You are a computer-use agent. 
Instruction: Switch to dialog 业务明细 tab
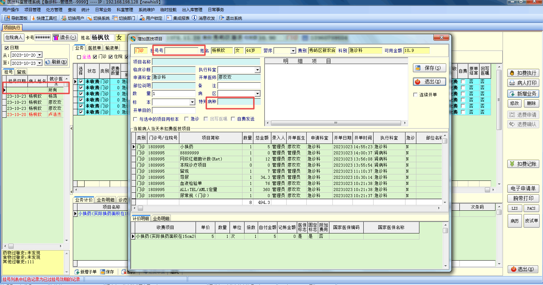click(x=161, y=218)
